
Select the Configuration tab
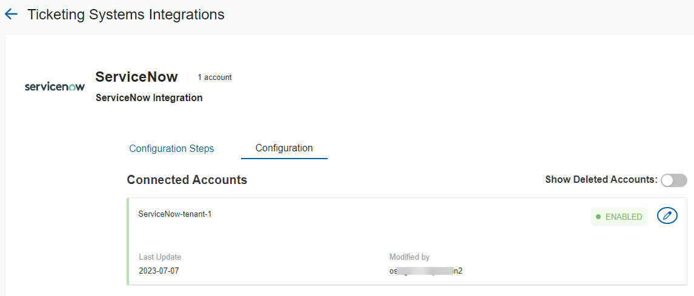(x=284, y=148)
